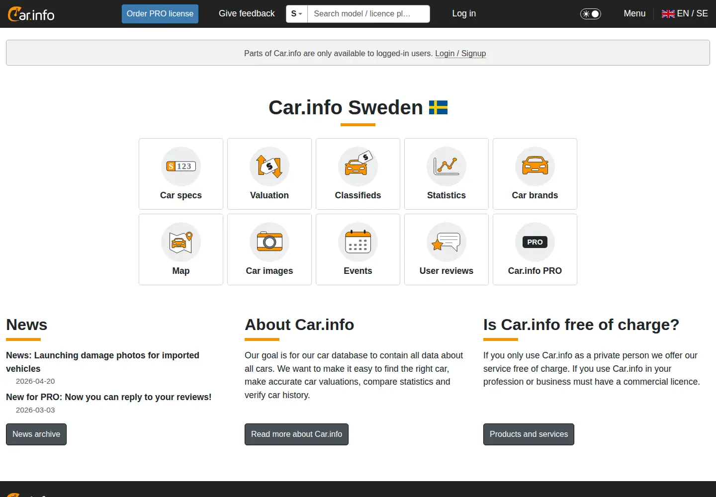716x497 pixels.
Task: Click the UK flag language icon
Action: coord(668,14)
